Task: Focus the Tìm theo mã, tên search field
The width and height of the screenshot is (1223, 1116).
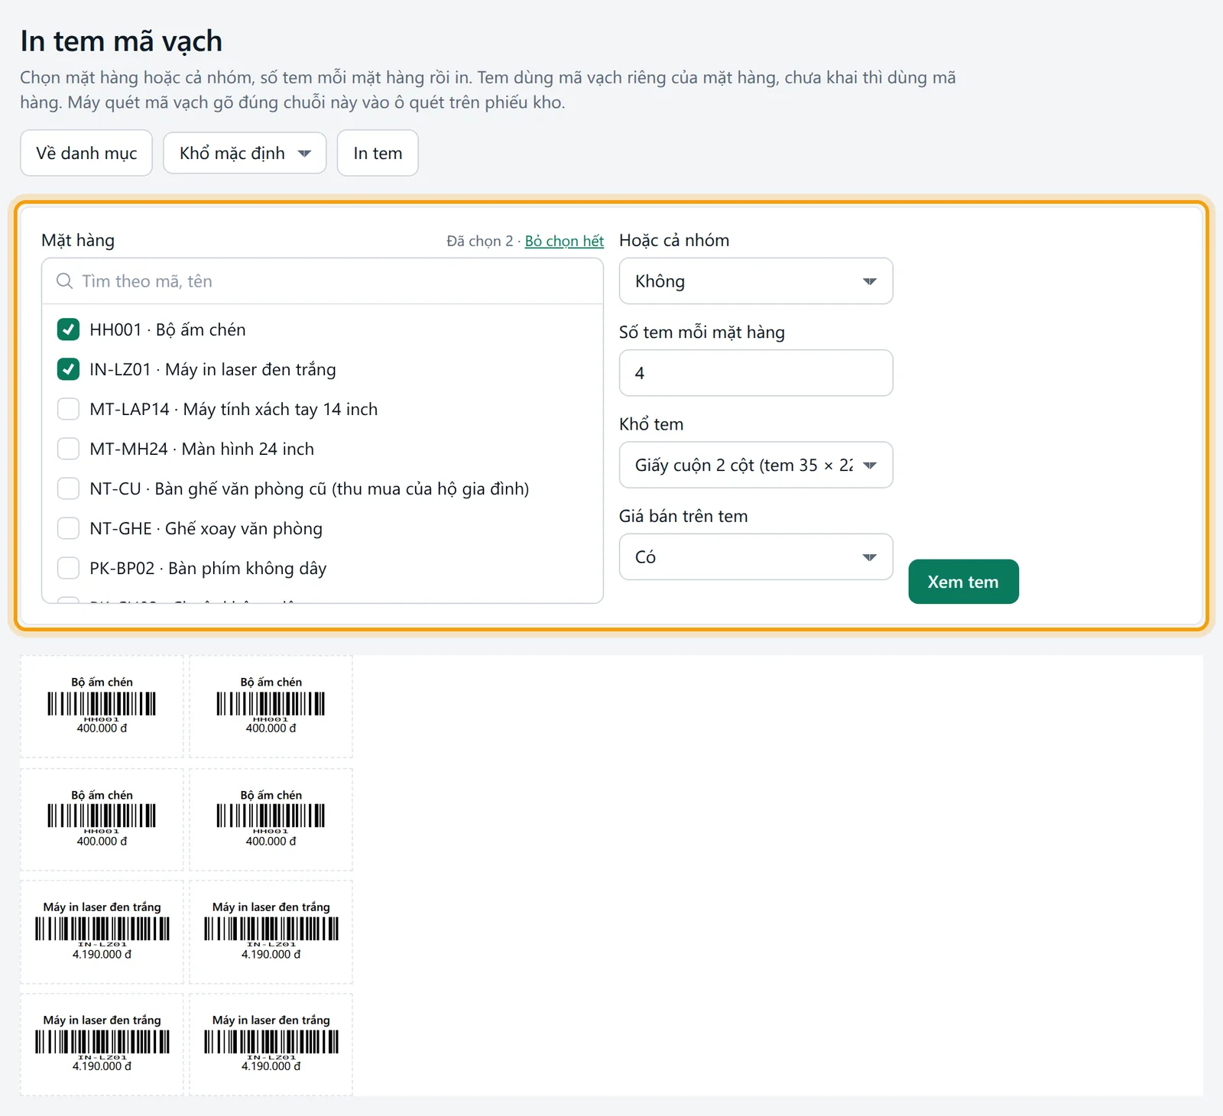Action: [x=323, y=281]
